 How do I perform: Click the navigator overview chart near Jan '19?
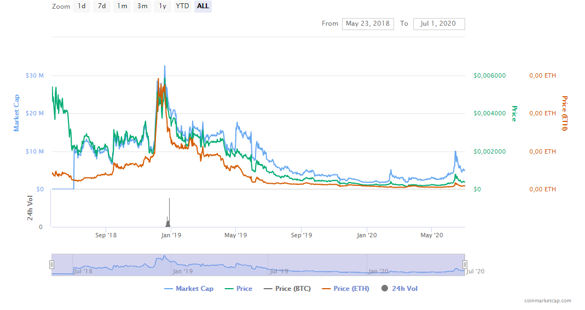click(x=183, y=271)
